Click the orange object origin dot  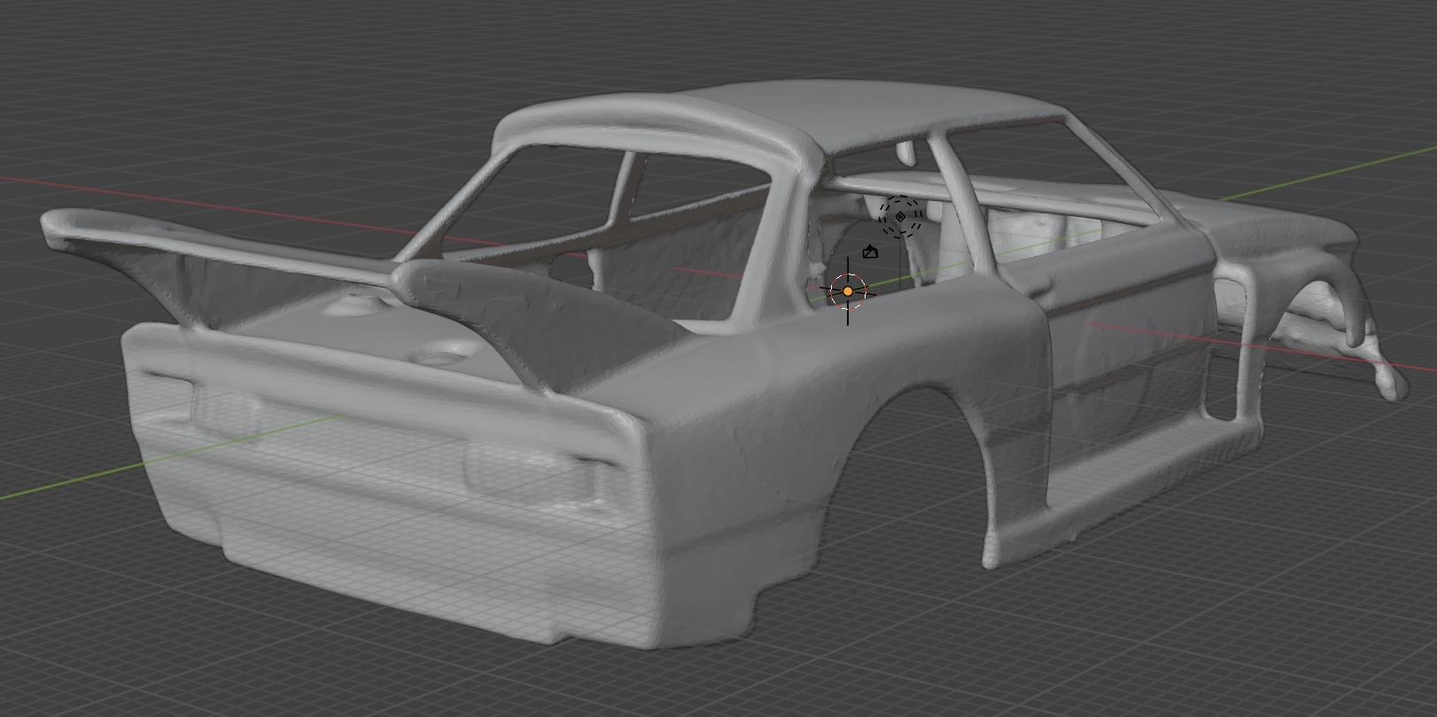[848, 291]
